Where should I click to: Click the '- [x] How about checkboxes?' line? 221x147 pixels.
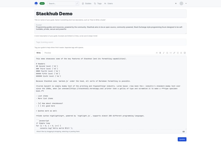pyautogui.click(x=49, y=103)
